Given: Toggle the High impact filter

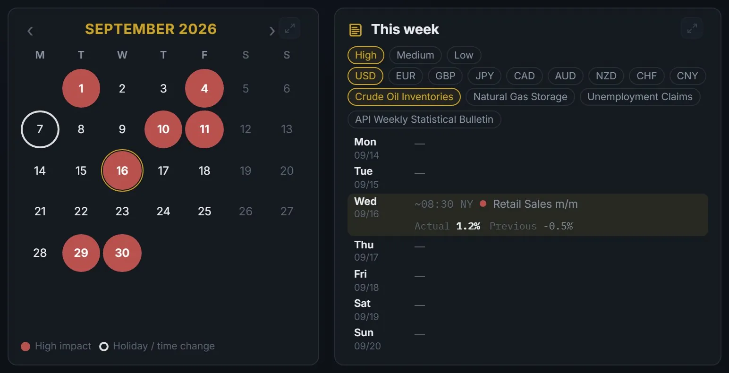Looking at the screenshot, I should (x=366, y=55).
